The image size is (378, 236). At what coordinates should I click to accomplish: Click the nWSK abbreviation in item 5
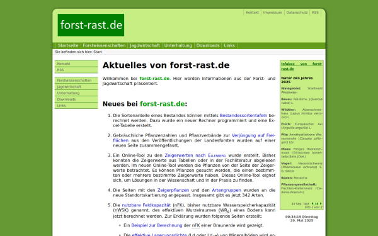[x=120, y=210]
